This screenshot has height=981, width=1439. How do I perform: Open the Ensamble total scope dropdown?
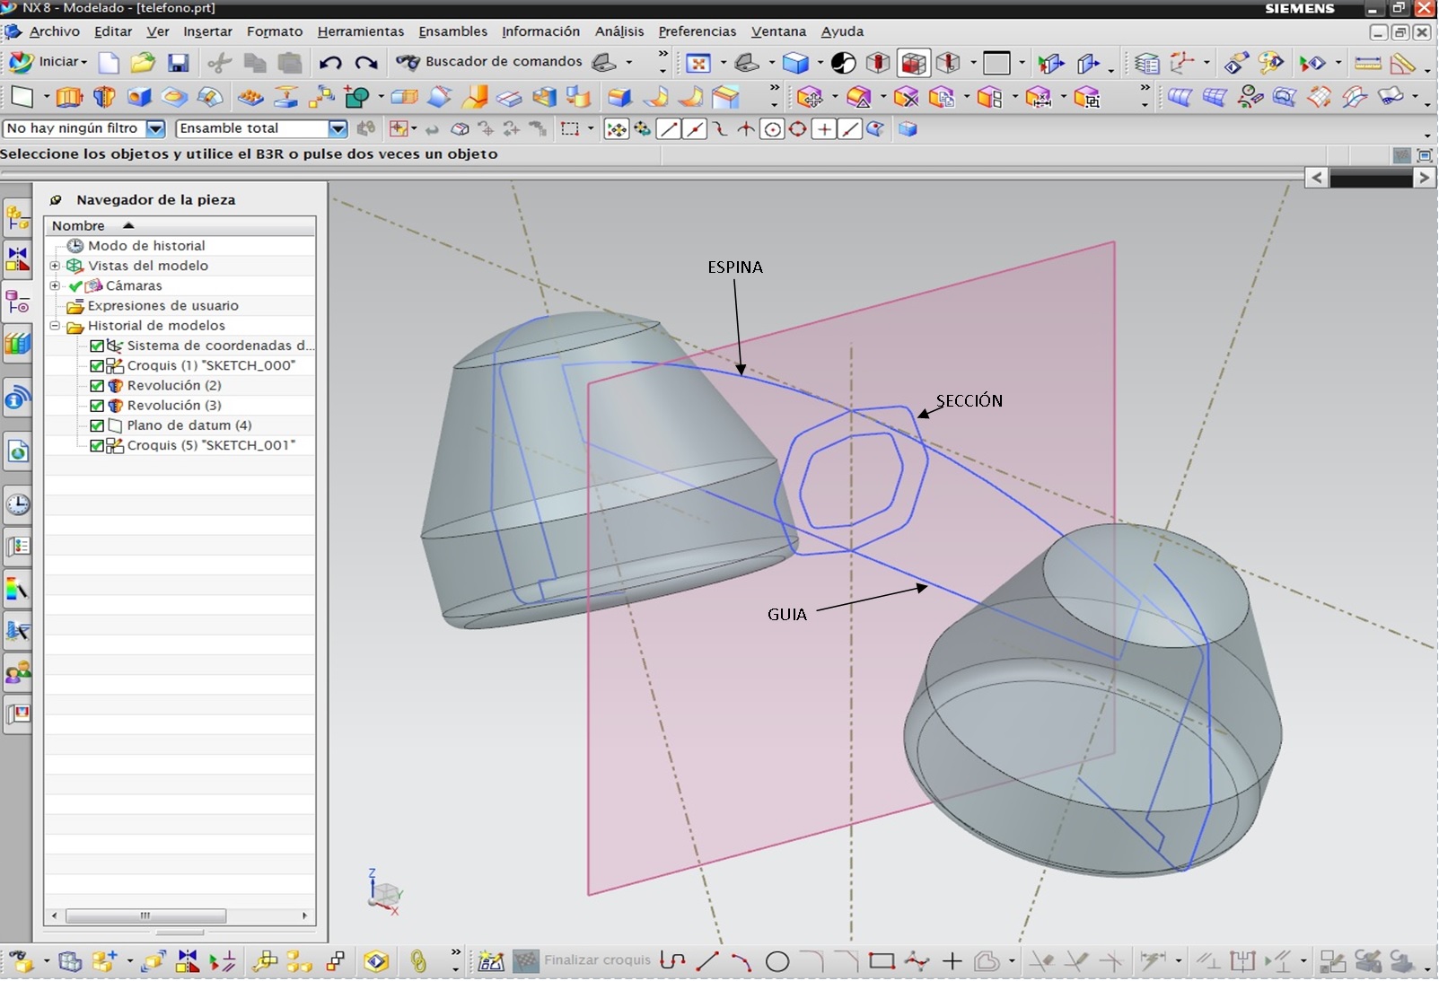click(338, 128)
